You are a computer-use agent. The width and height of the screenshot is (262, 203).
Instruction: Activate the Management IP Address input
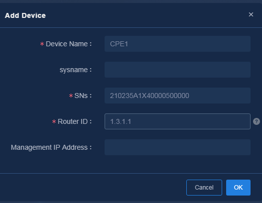(177, 147)
